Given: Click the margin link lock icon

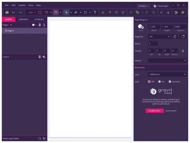Looking at the screenshot, I should pos(183,51).
